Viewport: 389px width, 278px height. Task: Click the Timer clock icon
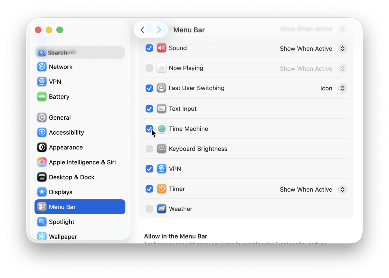click(x=162, y=189)
